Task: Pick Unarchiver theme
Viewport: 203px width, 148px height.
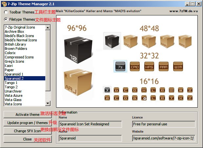Action: coord(25,91)
